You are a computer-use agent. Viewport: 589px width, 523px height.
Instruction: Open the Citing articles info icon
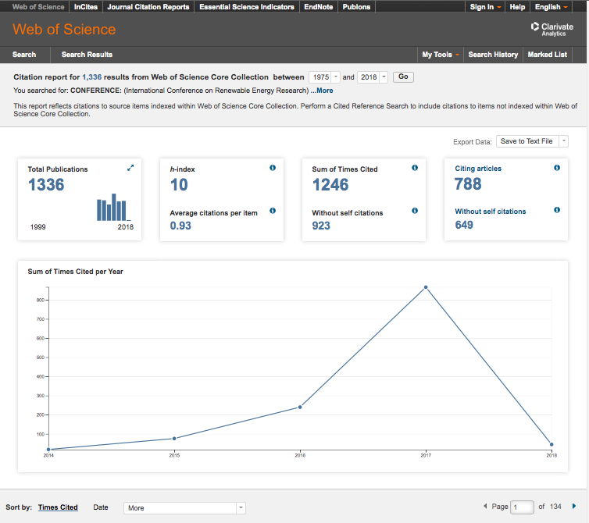click(557, 168)
